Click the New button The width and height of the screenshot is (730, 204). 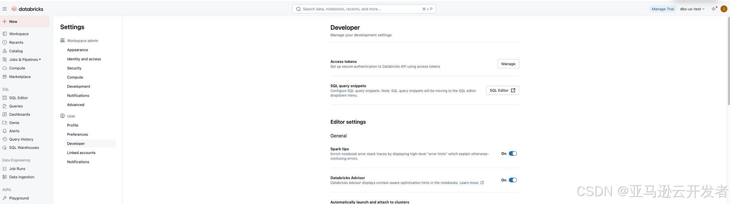pos(25,21)
